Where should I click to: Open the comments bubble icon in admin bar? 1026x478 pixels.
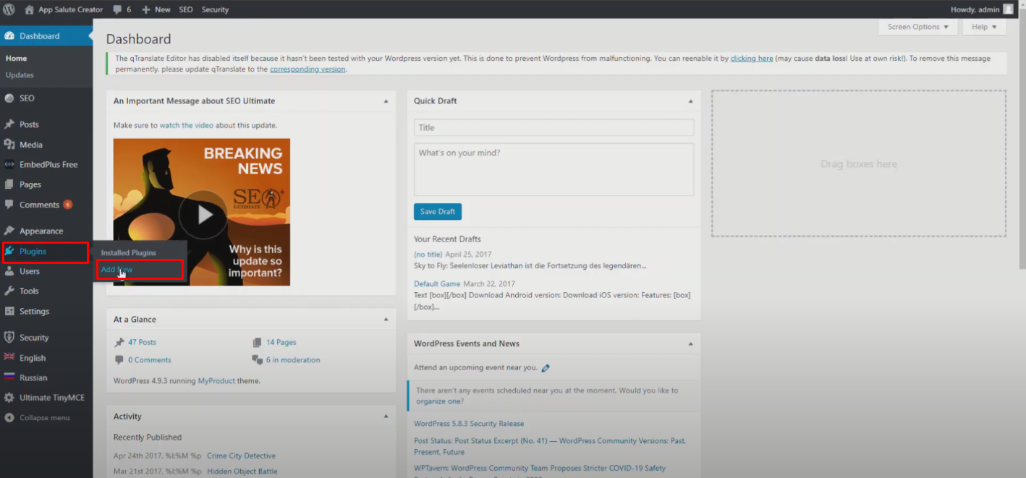118,9
